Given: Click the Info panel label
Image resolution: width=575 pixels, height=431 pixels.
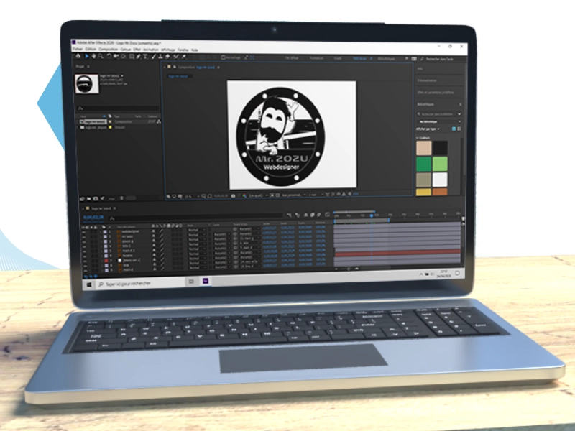Looking at the screenshot, I should [x=421, y=68].
